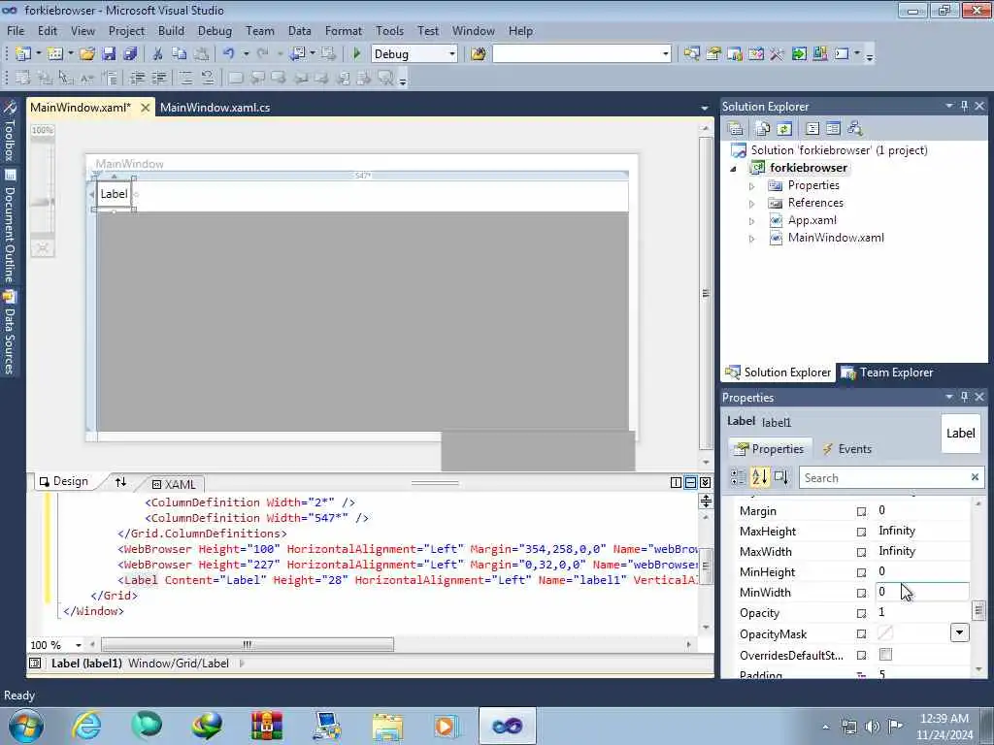Switch to horizontal split view
This screenshot has height=745, width=994.
(690, 483)
